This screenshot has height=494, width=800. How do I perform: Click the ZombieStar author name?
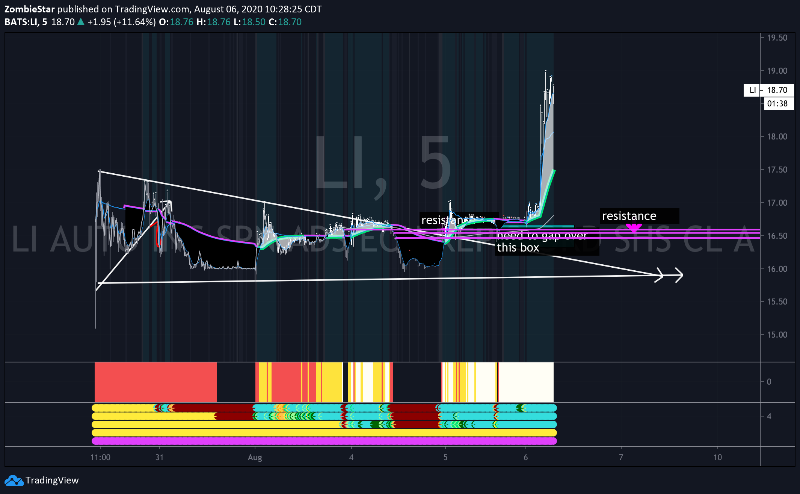pos(30,9)
